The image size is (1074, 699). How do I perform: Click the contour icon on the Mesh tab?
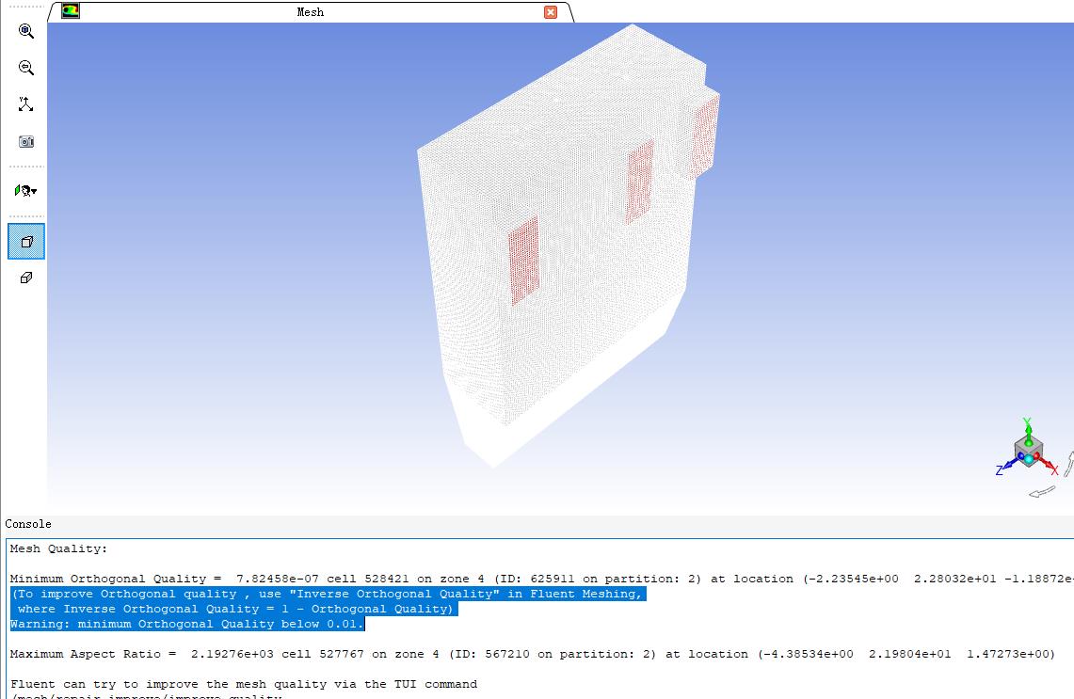[71, 11]
